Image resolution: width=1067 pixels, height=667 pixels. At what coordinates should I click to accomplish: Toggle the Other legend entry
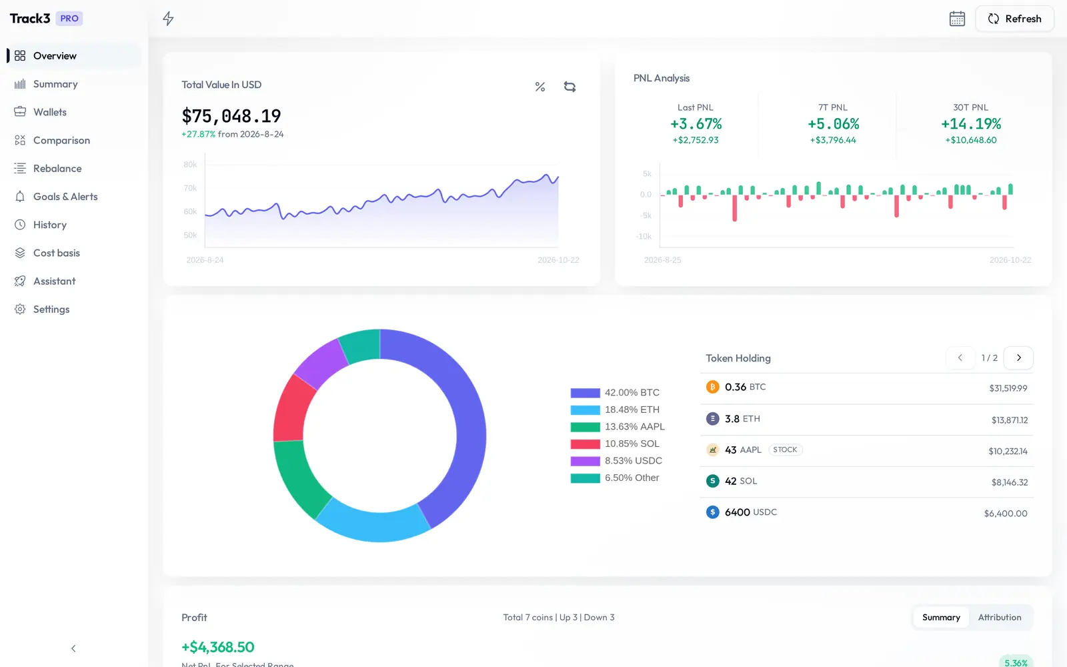(615, 478)
